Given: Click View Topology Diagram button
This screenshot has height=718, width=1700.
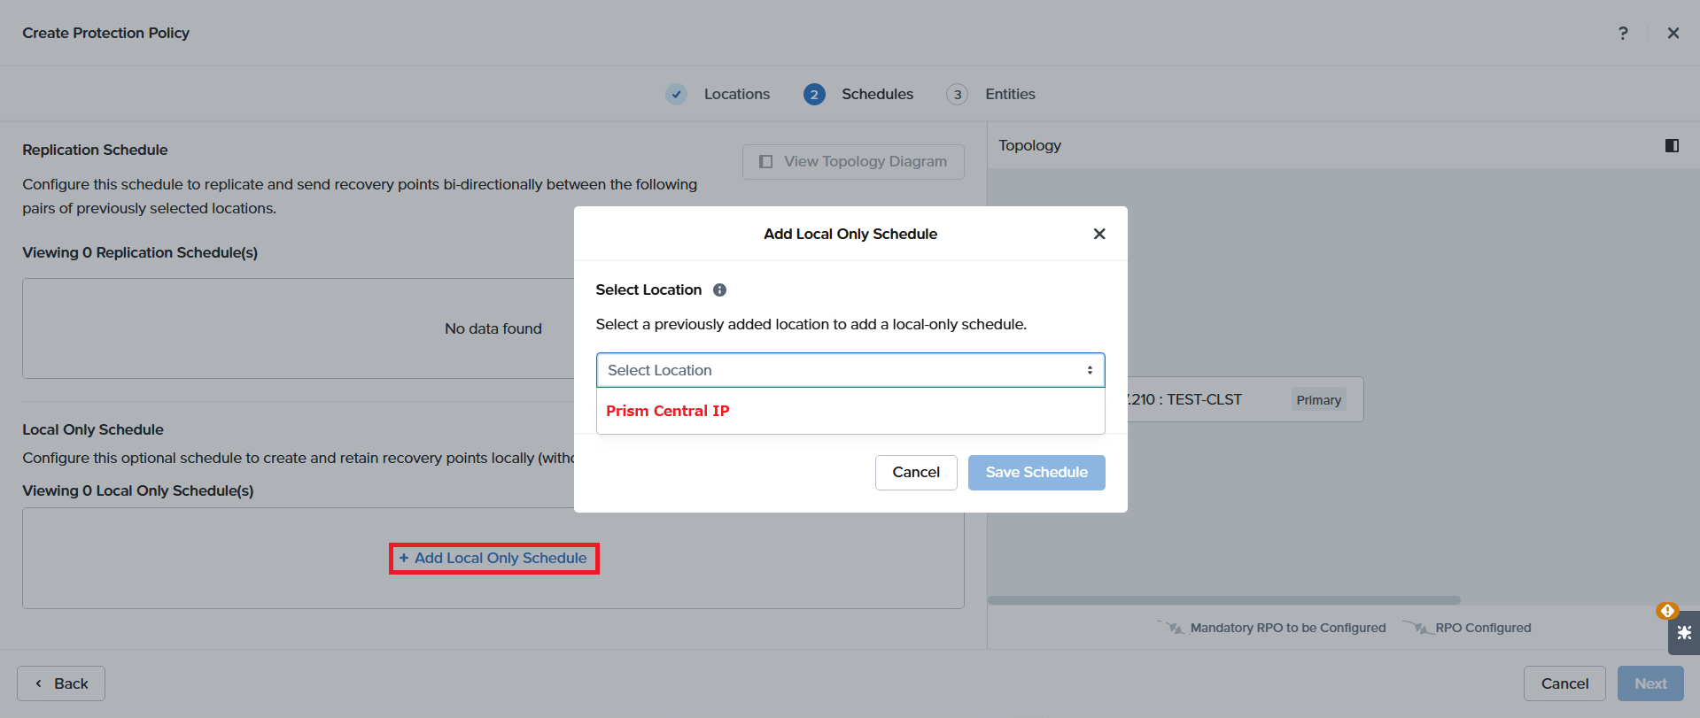Looking at the screenshot, I should (853, 162).
